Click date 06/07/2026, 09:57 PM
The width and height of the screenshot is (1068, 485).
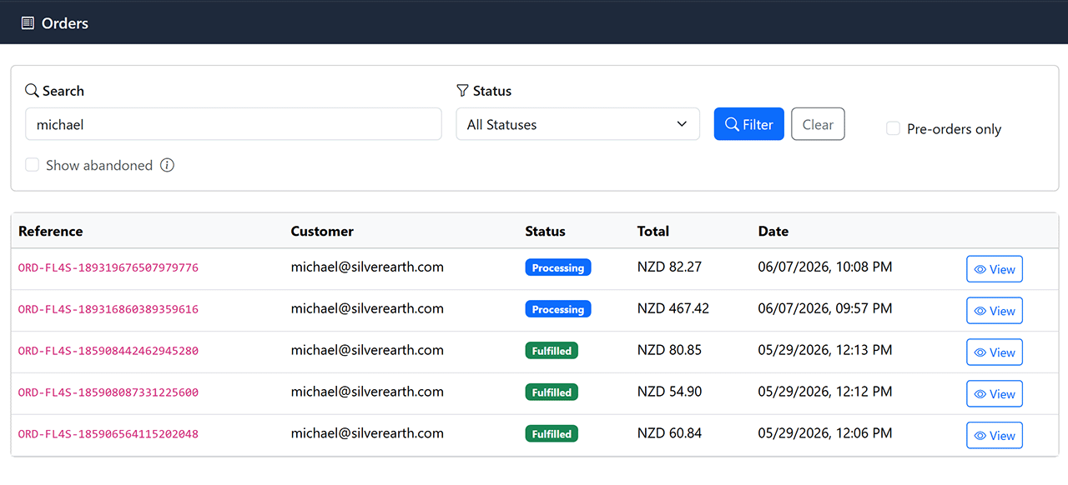pyautogui.click(x=825, y=308)
